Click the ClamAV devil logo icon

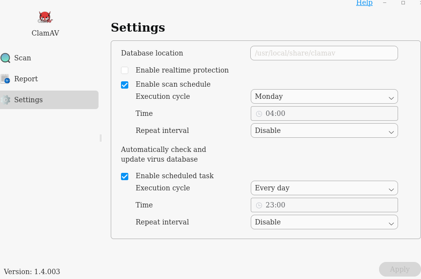coord(45,18)
